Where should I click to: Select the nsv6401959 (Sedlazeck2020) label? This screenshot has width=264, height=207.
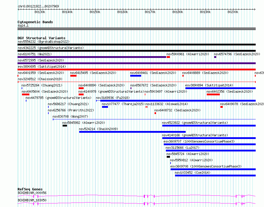click(41, 73)
